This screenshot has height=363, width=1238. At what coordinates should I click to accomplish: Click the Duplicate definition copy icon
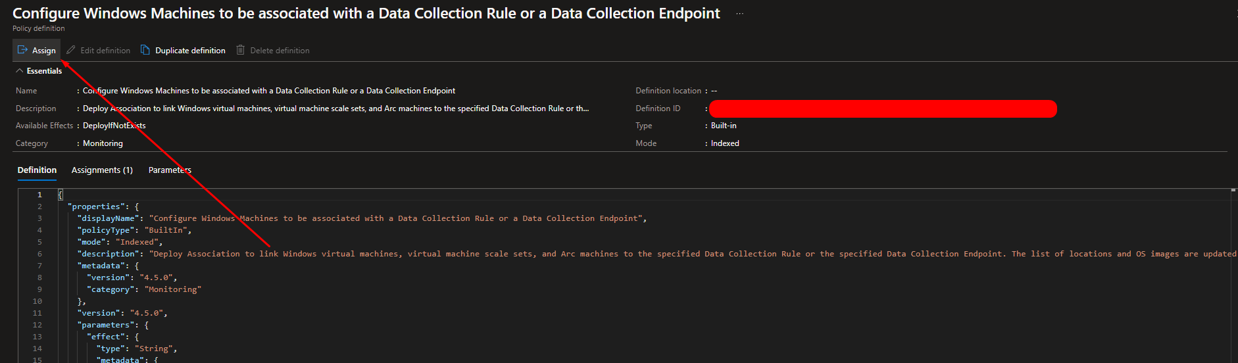[145, 50]
